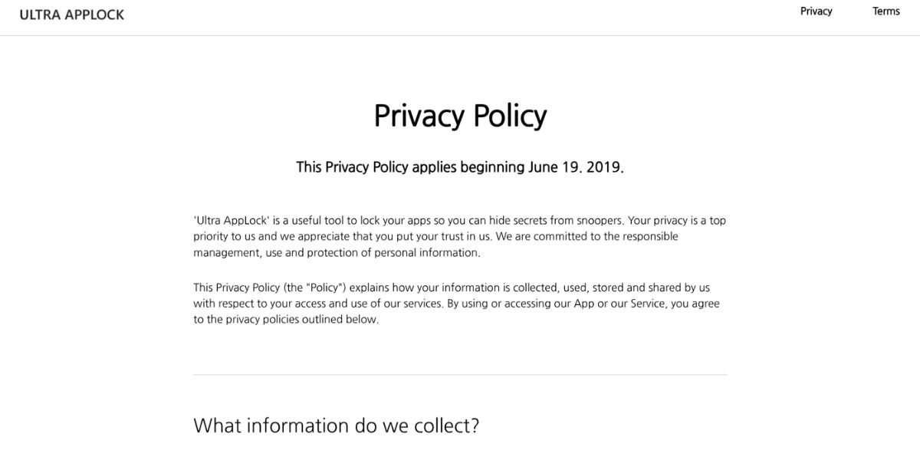The image size is (920, 460).
Task: Click the top navigation bar area
Action: pos(460,15)
